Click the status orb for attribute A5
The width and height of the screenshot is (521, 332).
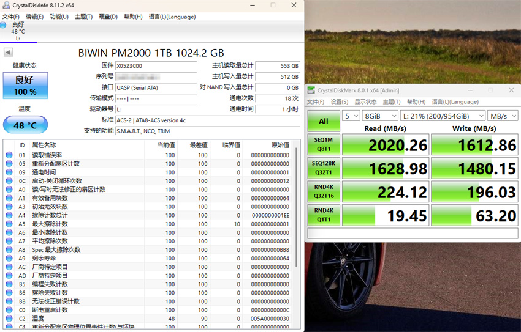(9, 224)
